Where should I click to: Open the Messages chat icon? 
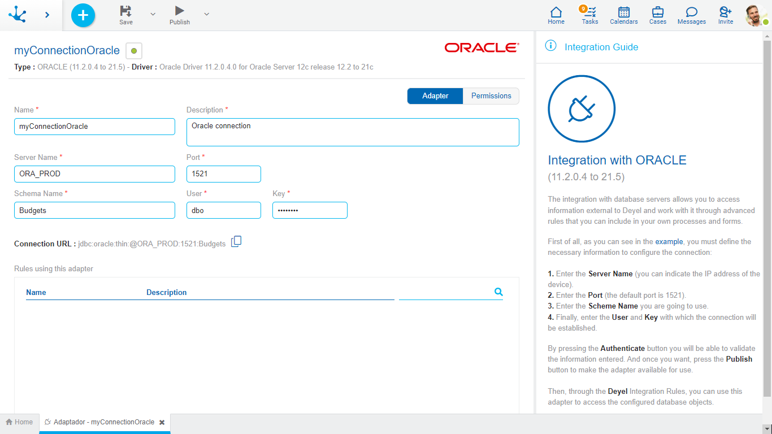pos(691,15)
